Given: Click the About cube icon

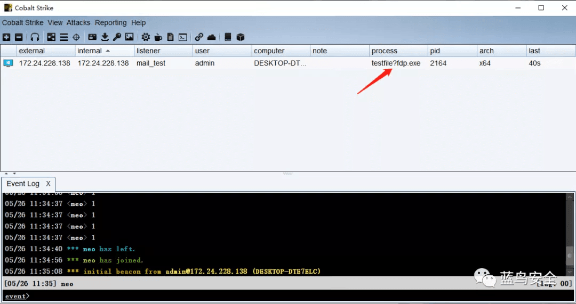Looking at the screenshot, I should pyautogui.click(x=240, y=37).
